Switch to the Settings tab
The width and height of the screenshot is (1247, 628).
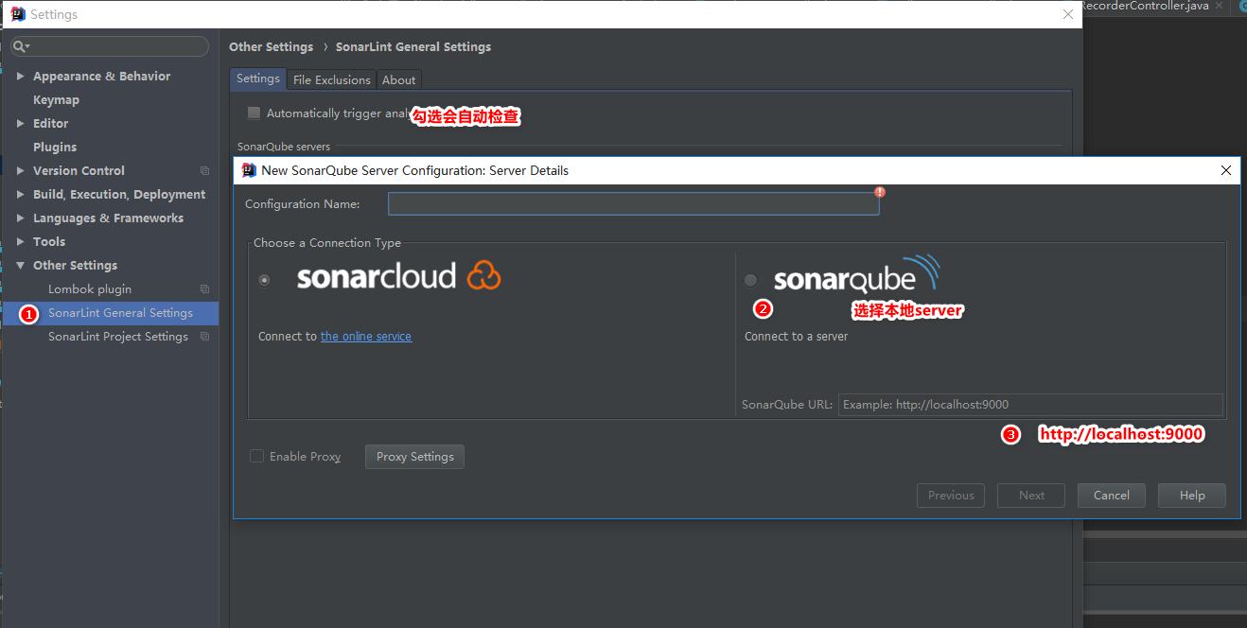click(258, 78)
